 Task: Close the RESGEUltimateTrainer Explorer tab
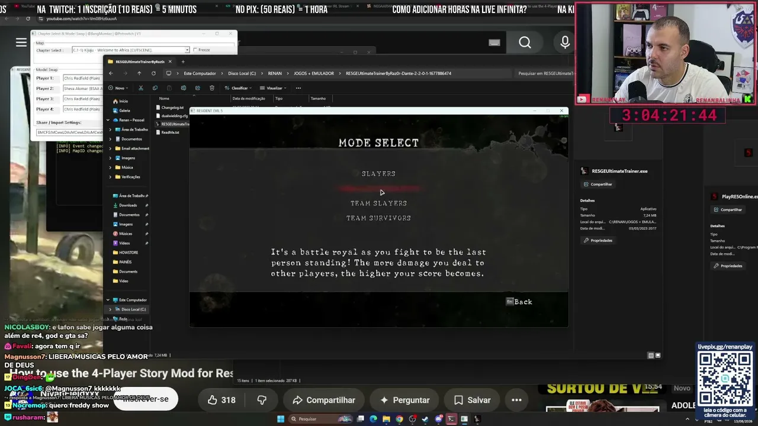170,62
